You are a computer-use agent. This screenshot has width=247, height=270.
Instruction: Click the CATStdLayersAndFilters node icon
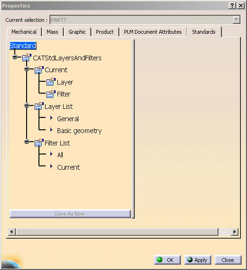(x=27, y=58)
